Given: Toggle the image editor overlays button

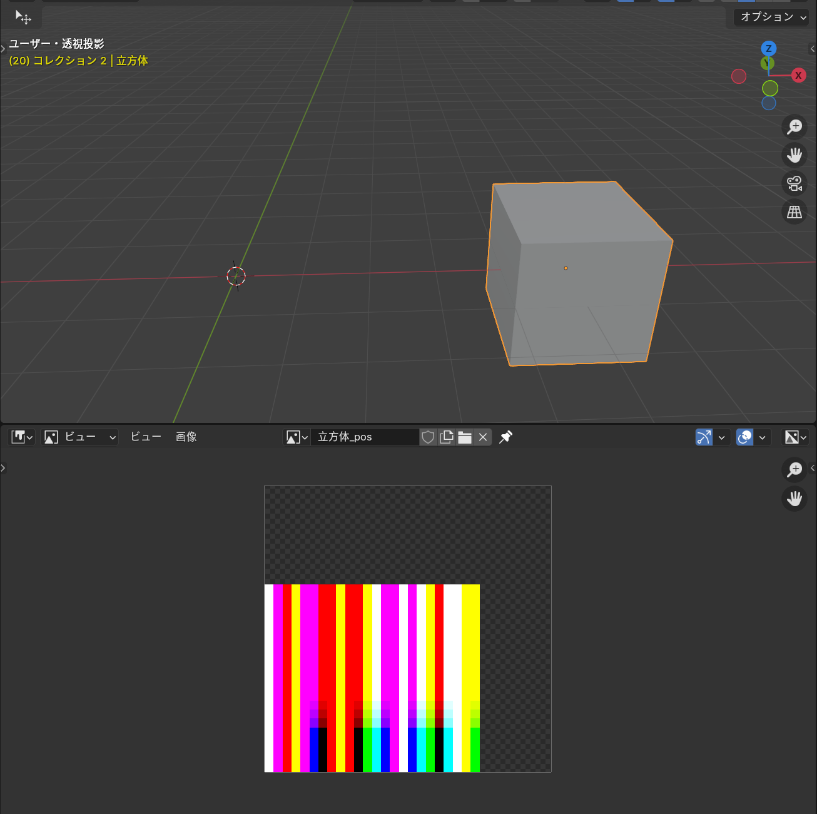Looking at the screenshot, I should [745, 437].
